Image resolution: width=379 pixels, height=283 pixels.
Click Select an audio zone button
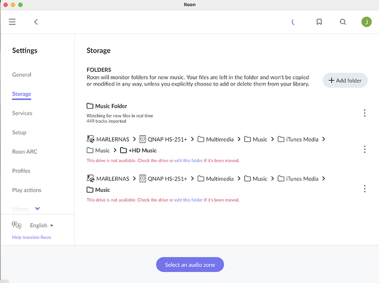[190, 265]
